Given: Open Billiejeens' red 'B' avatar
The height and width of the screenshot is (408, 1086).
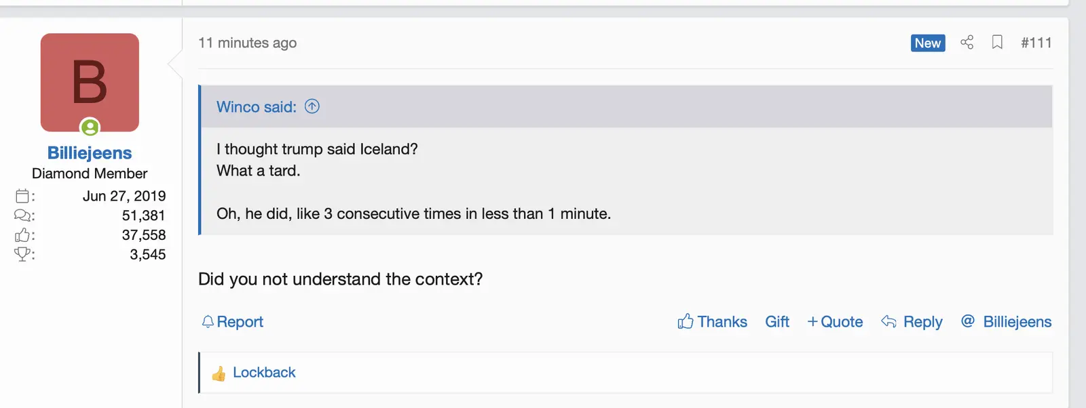Looking at the screenshot, I should (90, 81).
